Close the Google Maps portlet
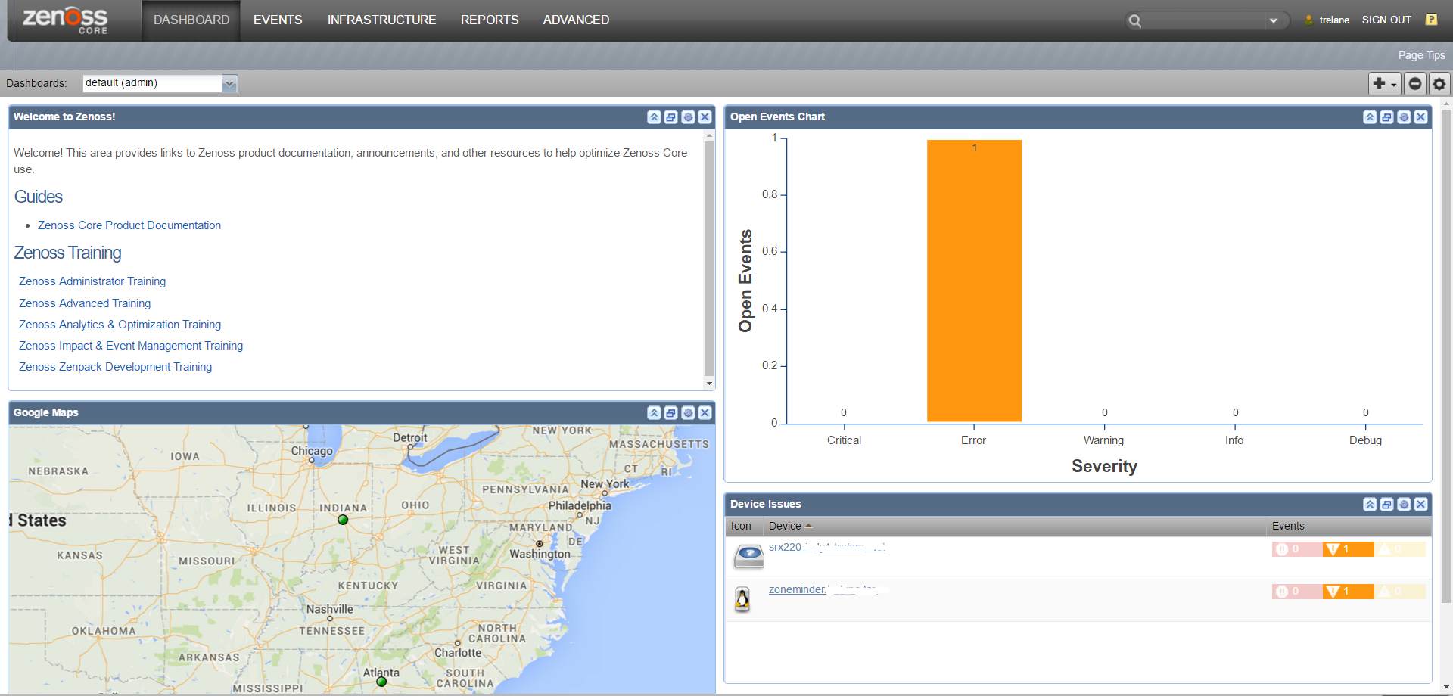 pos(705,412)
